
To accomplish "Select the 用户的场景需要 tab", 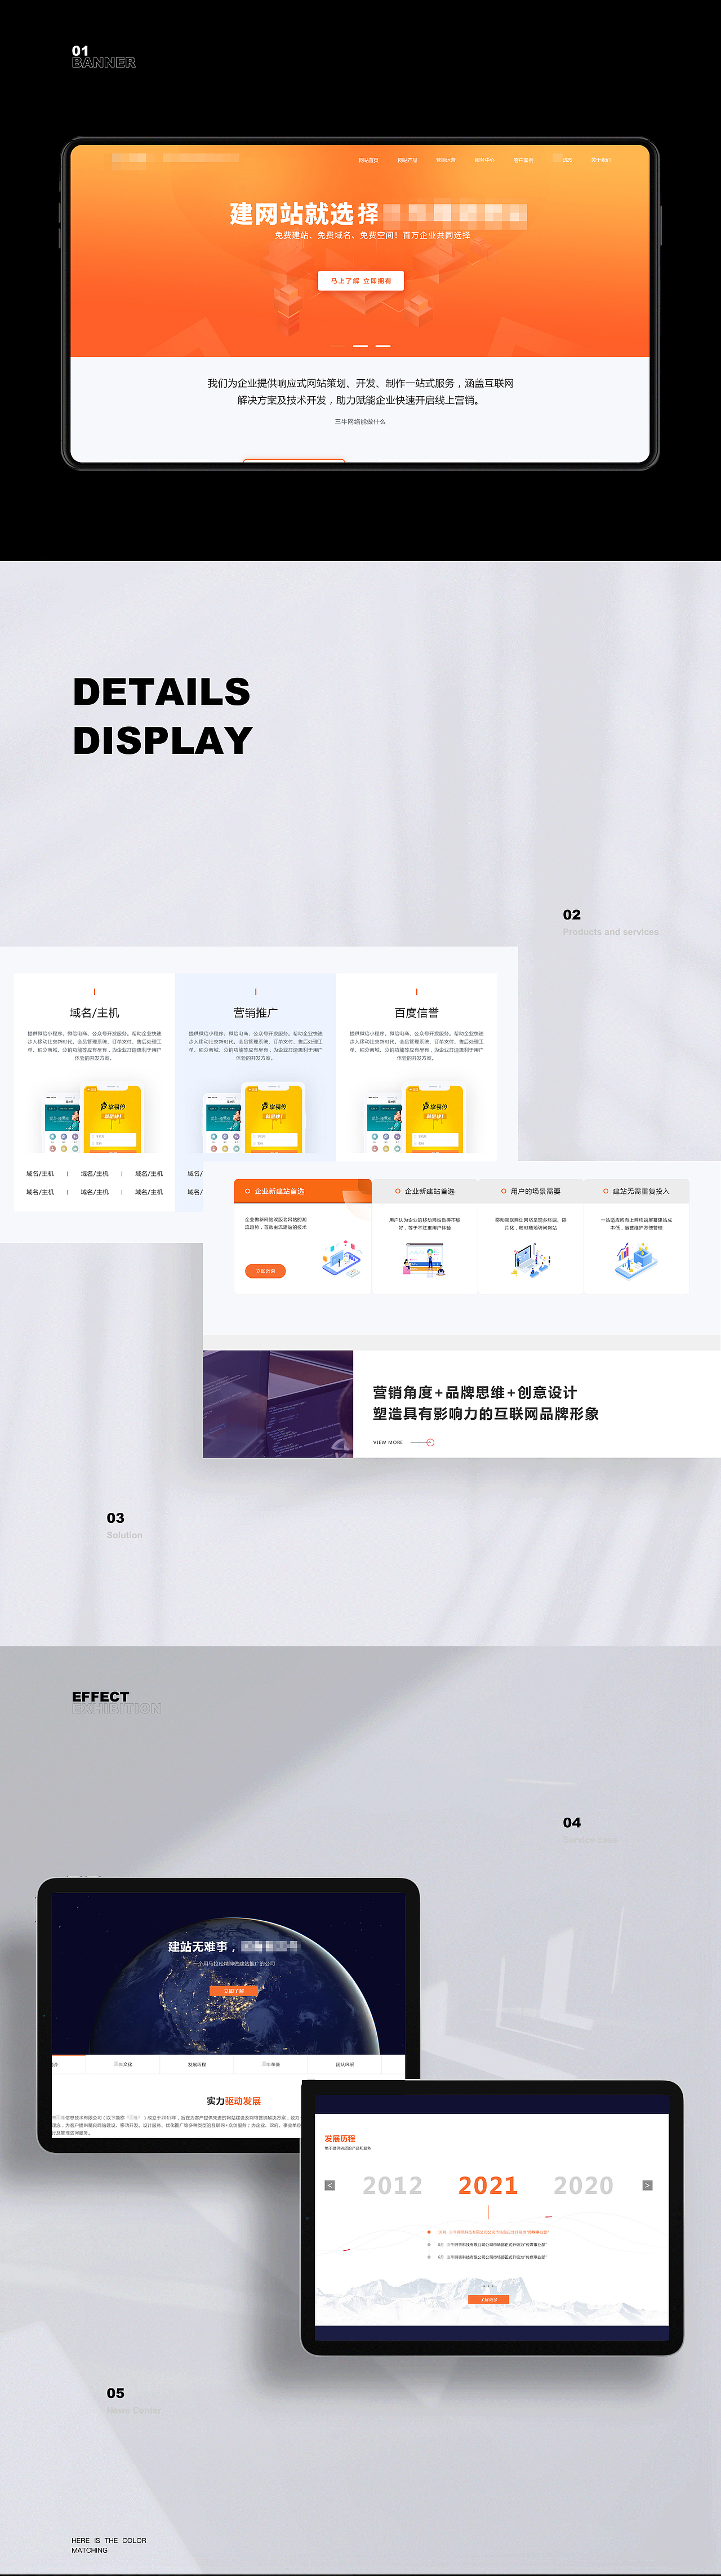I will coord(530,1191).
